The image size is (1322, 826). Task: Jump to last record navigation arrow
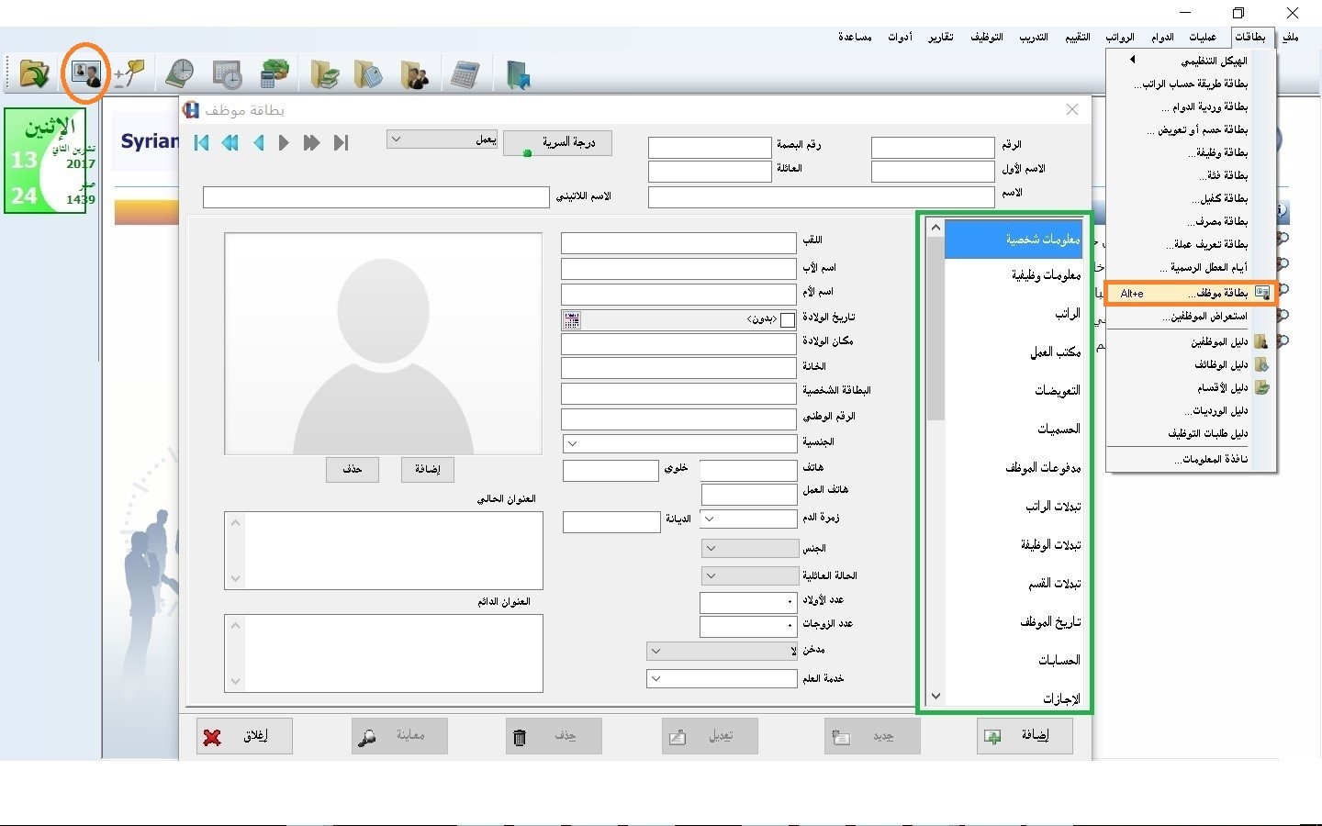tap(341, 142)
